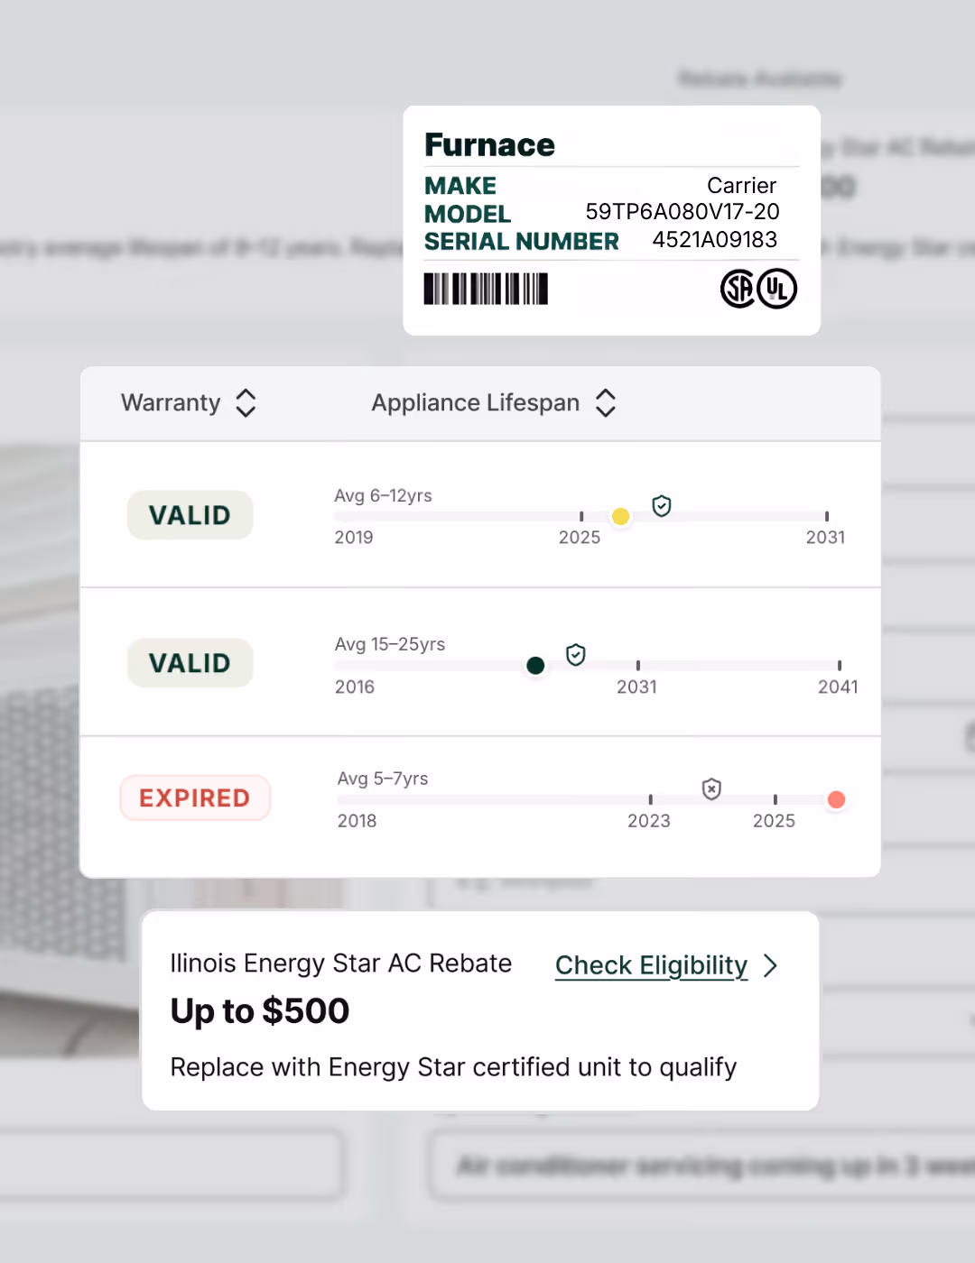Screen dimensions: 975x1263
Task: Click the Furnace card title
Action: coord(489,145)
